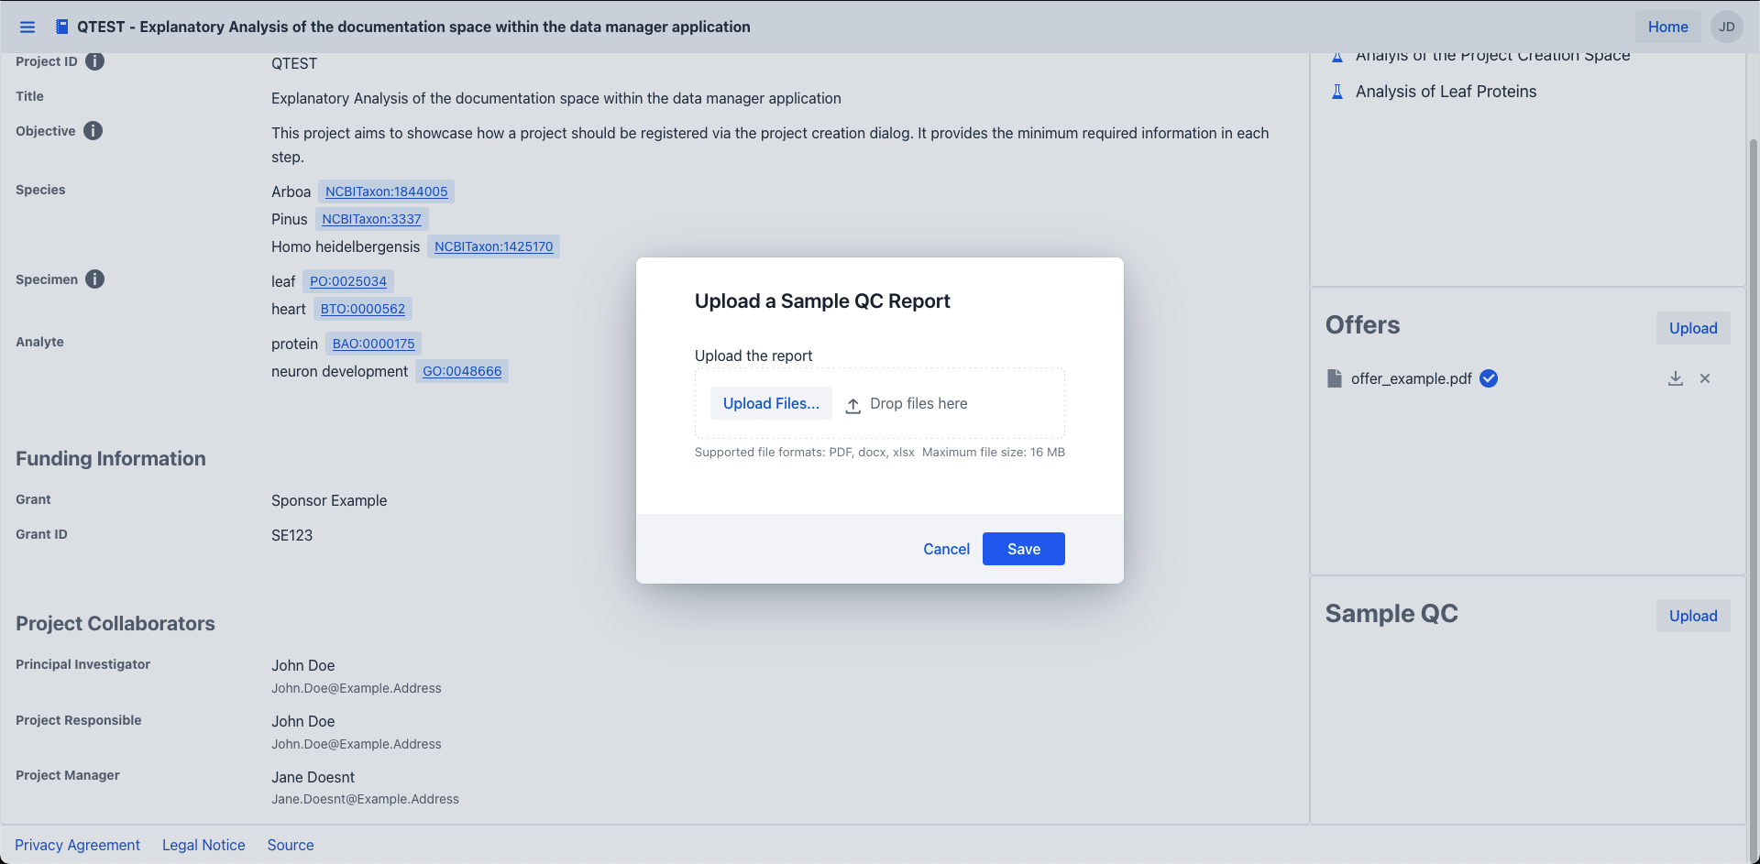Go to Home in the top bar
The height and width of the screenshot is (864, 1760).
pos(1667,27)
